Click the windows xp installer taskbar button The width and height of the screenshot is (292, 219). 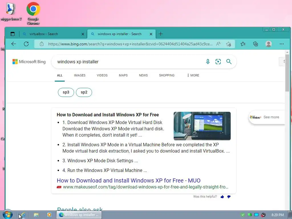pyautogui.click(x=79, y=215)
